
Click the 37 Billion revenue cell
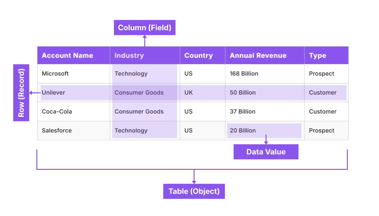pos(243,112)
